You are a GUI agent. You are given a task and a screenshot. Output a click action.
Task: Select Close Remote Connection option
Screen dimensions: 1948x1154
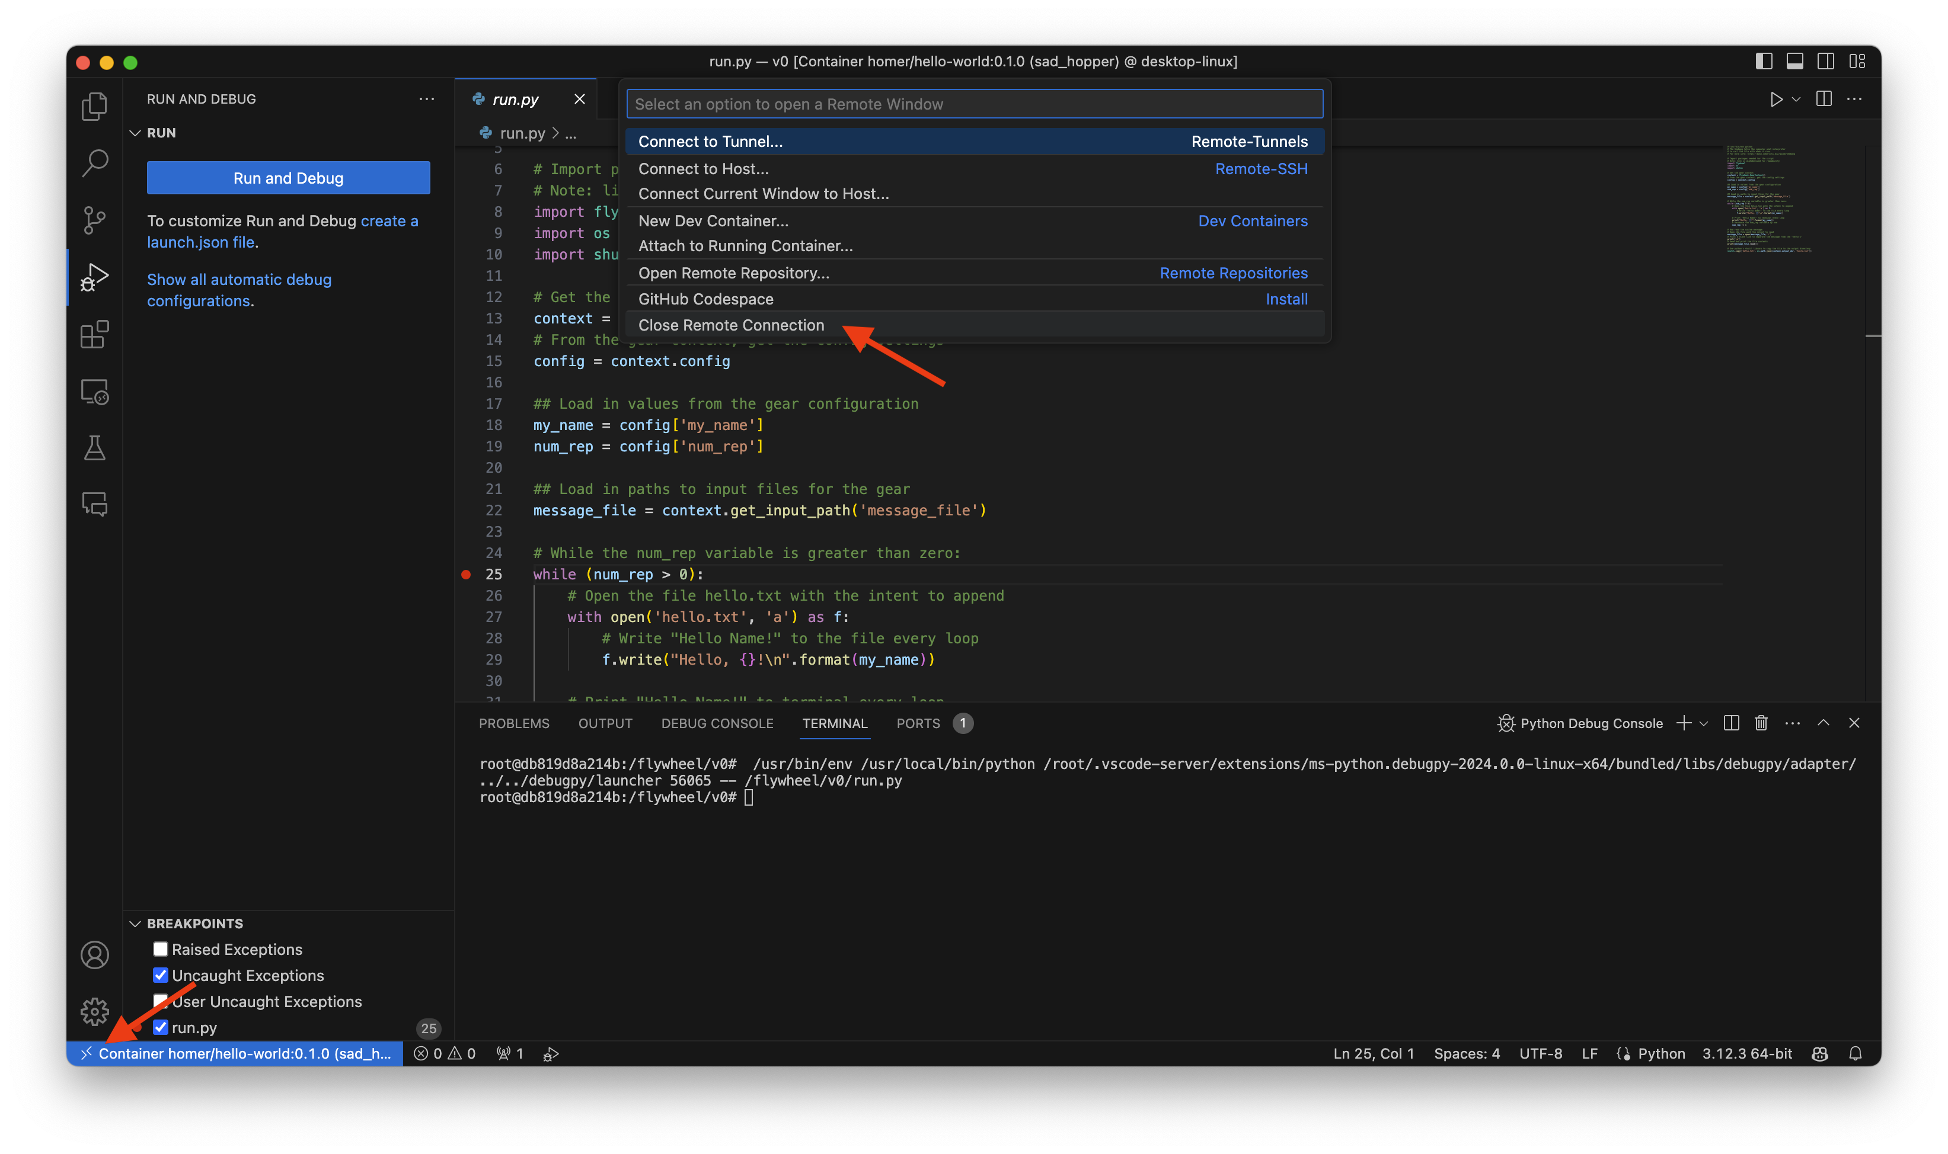974,325
